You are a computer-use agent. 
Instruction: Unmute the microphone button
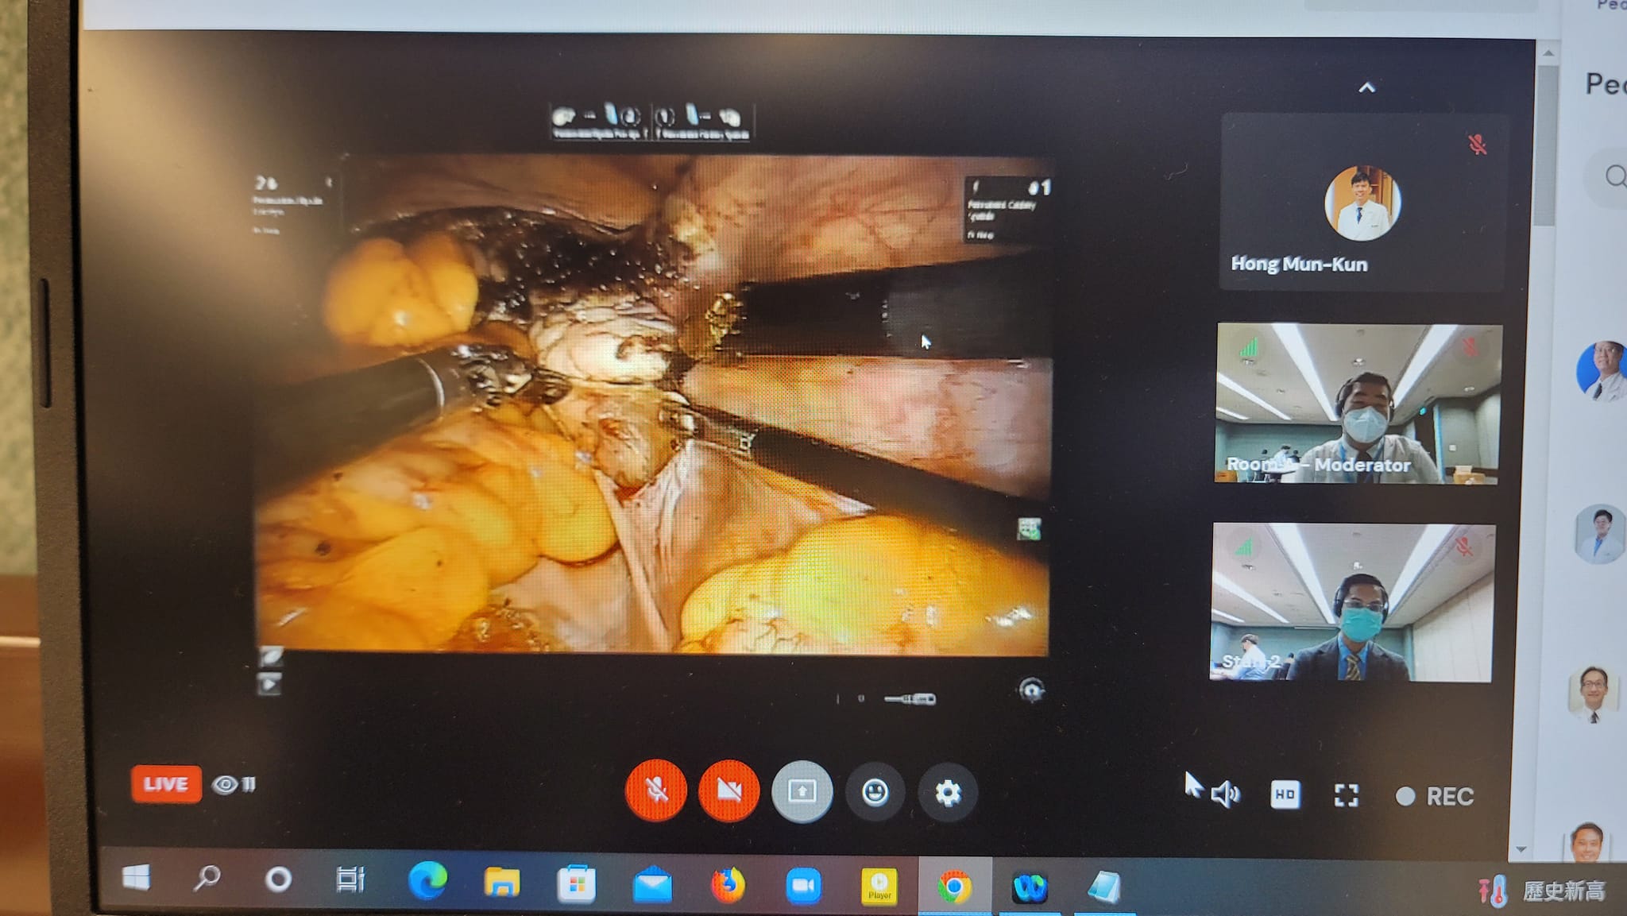[655, 790]
